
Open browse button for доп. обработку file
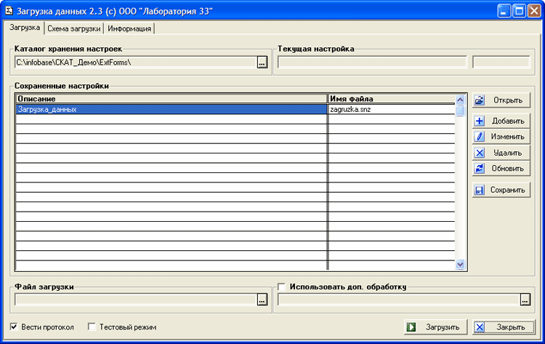coord(525,300)
